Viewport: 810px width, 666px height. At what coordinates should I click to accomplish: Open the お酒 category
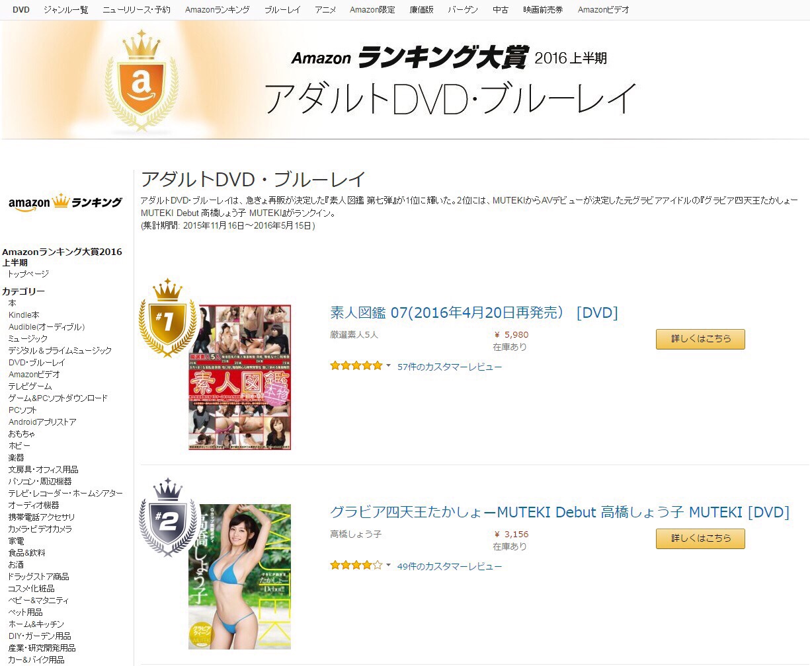click(x=16, y=565)
